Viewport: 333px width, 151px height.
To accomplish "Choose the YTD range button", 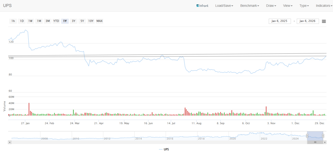I will (x=56, y=21).
